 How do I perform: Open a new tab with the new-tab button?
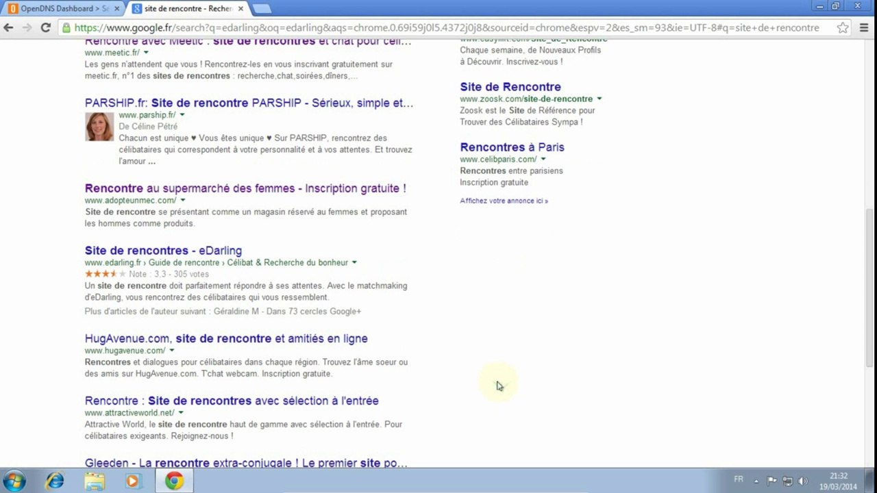click(x=262, y=9)
